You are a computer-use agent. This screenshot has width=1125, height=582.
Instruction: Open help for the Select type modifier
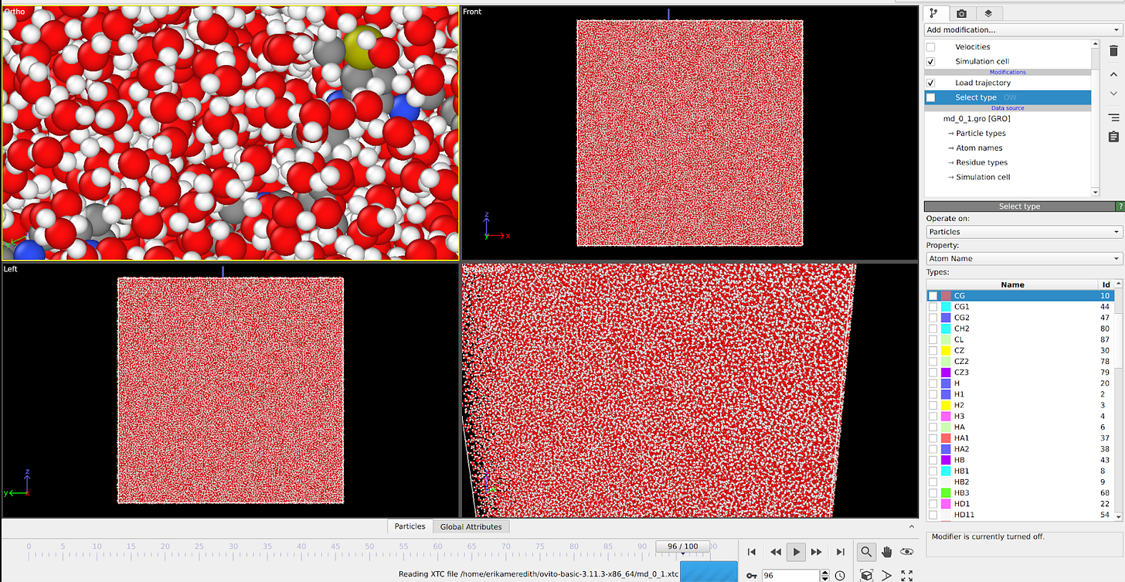pos(1120,206)
